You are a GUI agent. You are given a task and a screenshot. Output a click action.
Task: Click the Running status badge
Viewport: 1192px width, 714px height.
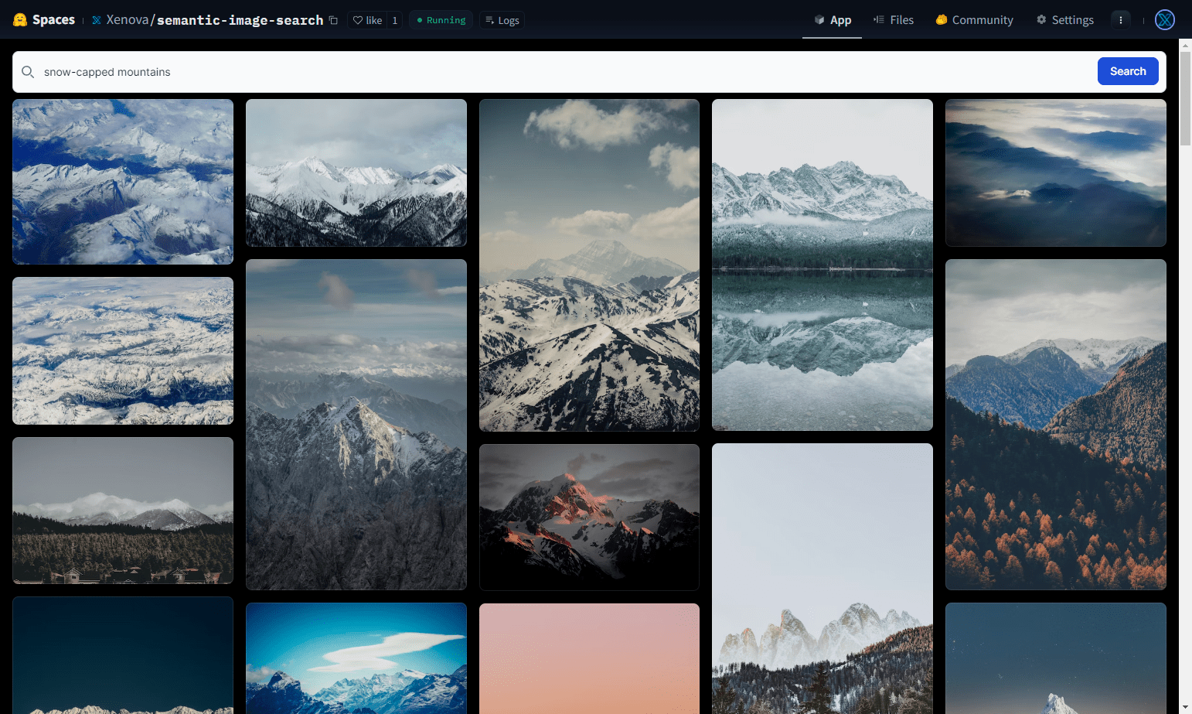(441, 20)
